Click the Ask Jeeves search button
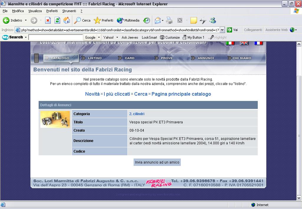Screen dimensions: 302x209 (x=130, y=37)
